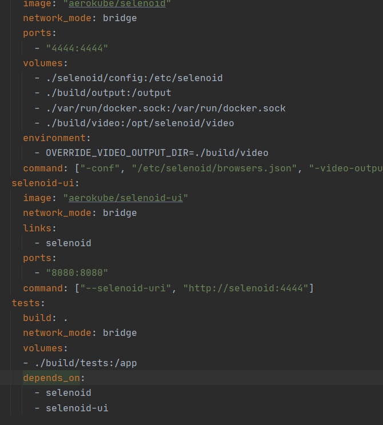Click the volumes key under tests service
Viewport: 383px width, 425px height.
point(43,348)
